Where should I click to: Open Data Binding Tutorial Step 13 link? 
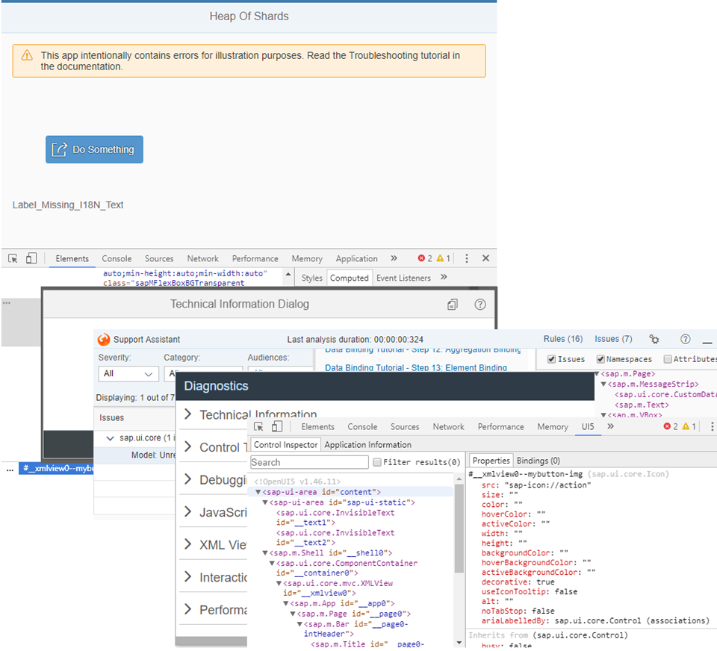tap(416, 367)
